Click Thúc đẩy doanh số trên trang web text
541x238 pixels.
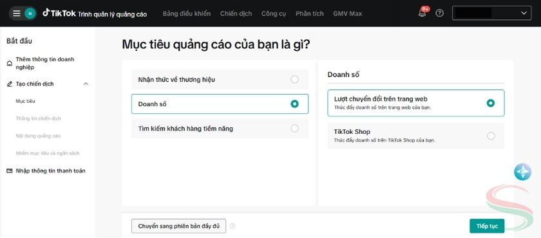[x=383, y=107]
